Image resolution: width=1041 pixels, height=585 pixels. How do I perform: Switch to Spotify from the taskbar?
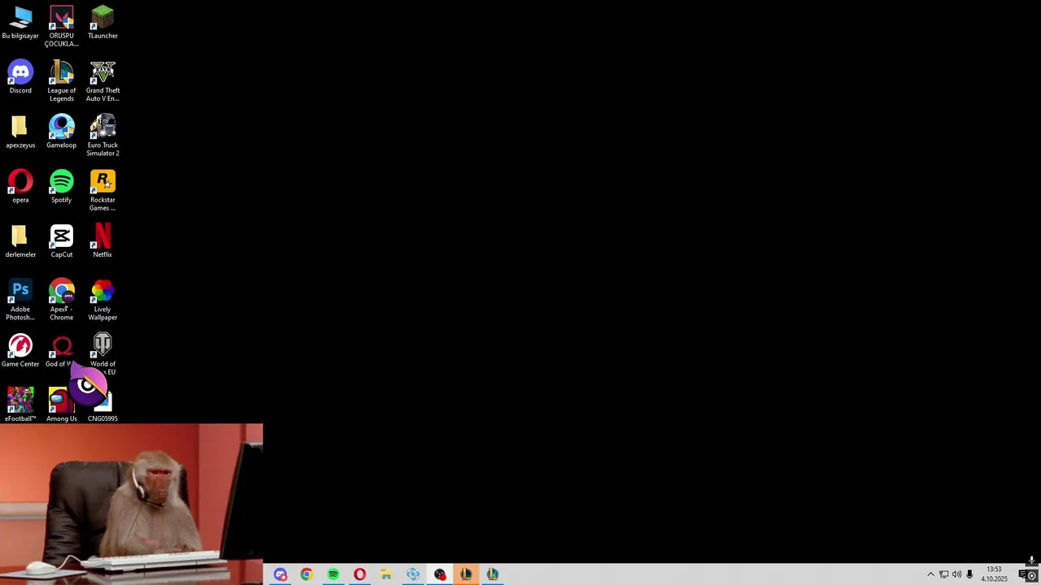pyautogui.click(x=333, y=574)
